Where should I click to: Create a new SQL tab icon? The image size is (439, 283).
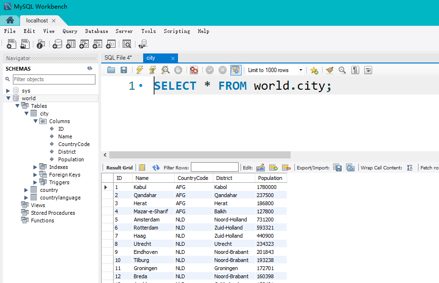(x=11, y=44)
